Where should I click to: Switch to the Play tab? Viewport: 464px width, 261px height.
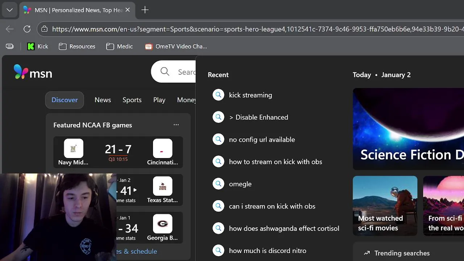click(x=159, y=100)
